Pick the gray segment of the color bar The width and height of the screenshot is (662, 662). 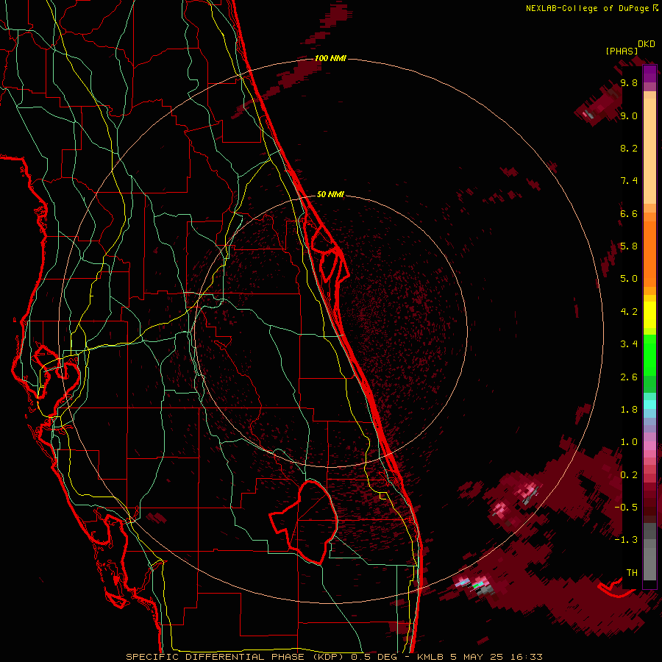click(x=649, y=553)
